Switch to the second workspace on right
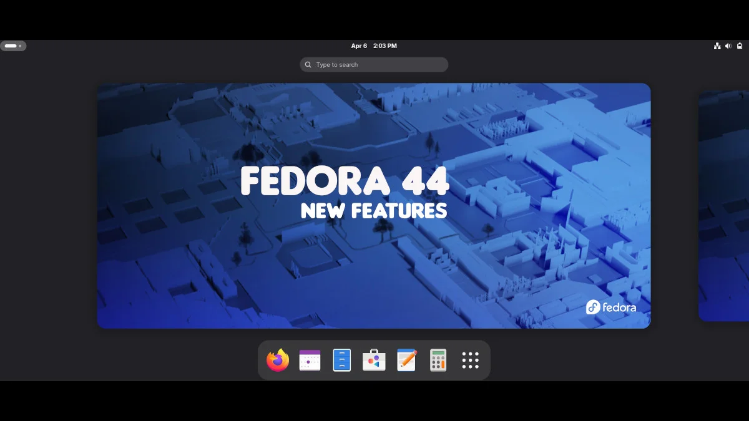This screenshot has height=421, width=749. [724, 206]
